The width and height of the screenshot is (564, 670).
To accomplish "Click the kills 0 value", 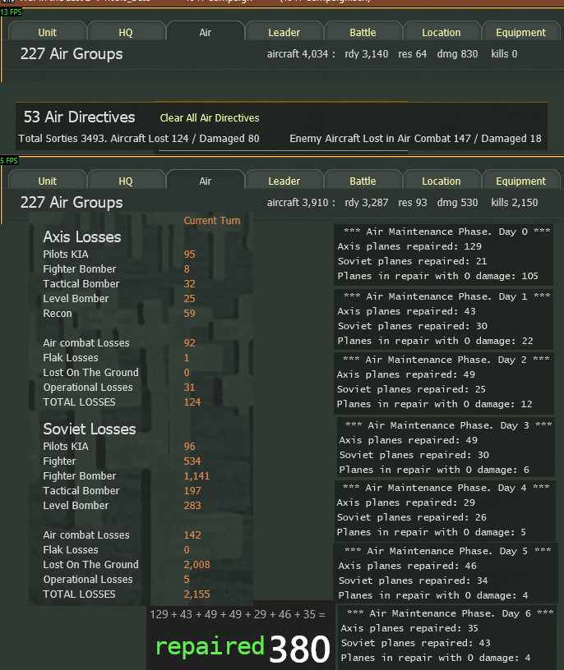I will pos(504,54).
